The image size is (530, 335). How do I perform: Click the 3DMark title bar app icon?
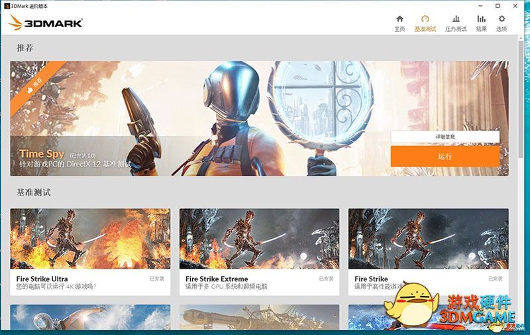click(x=7, y=6)
